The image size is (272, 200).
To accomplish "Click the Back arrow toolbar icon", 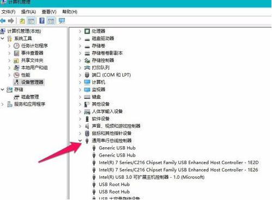I will tap(3, 21).
